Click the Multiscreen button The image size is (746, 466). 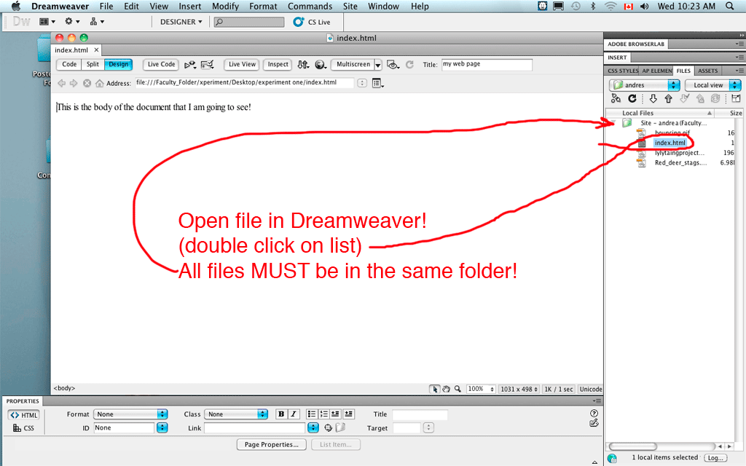(x=353, y=65)
